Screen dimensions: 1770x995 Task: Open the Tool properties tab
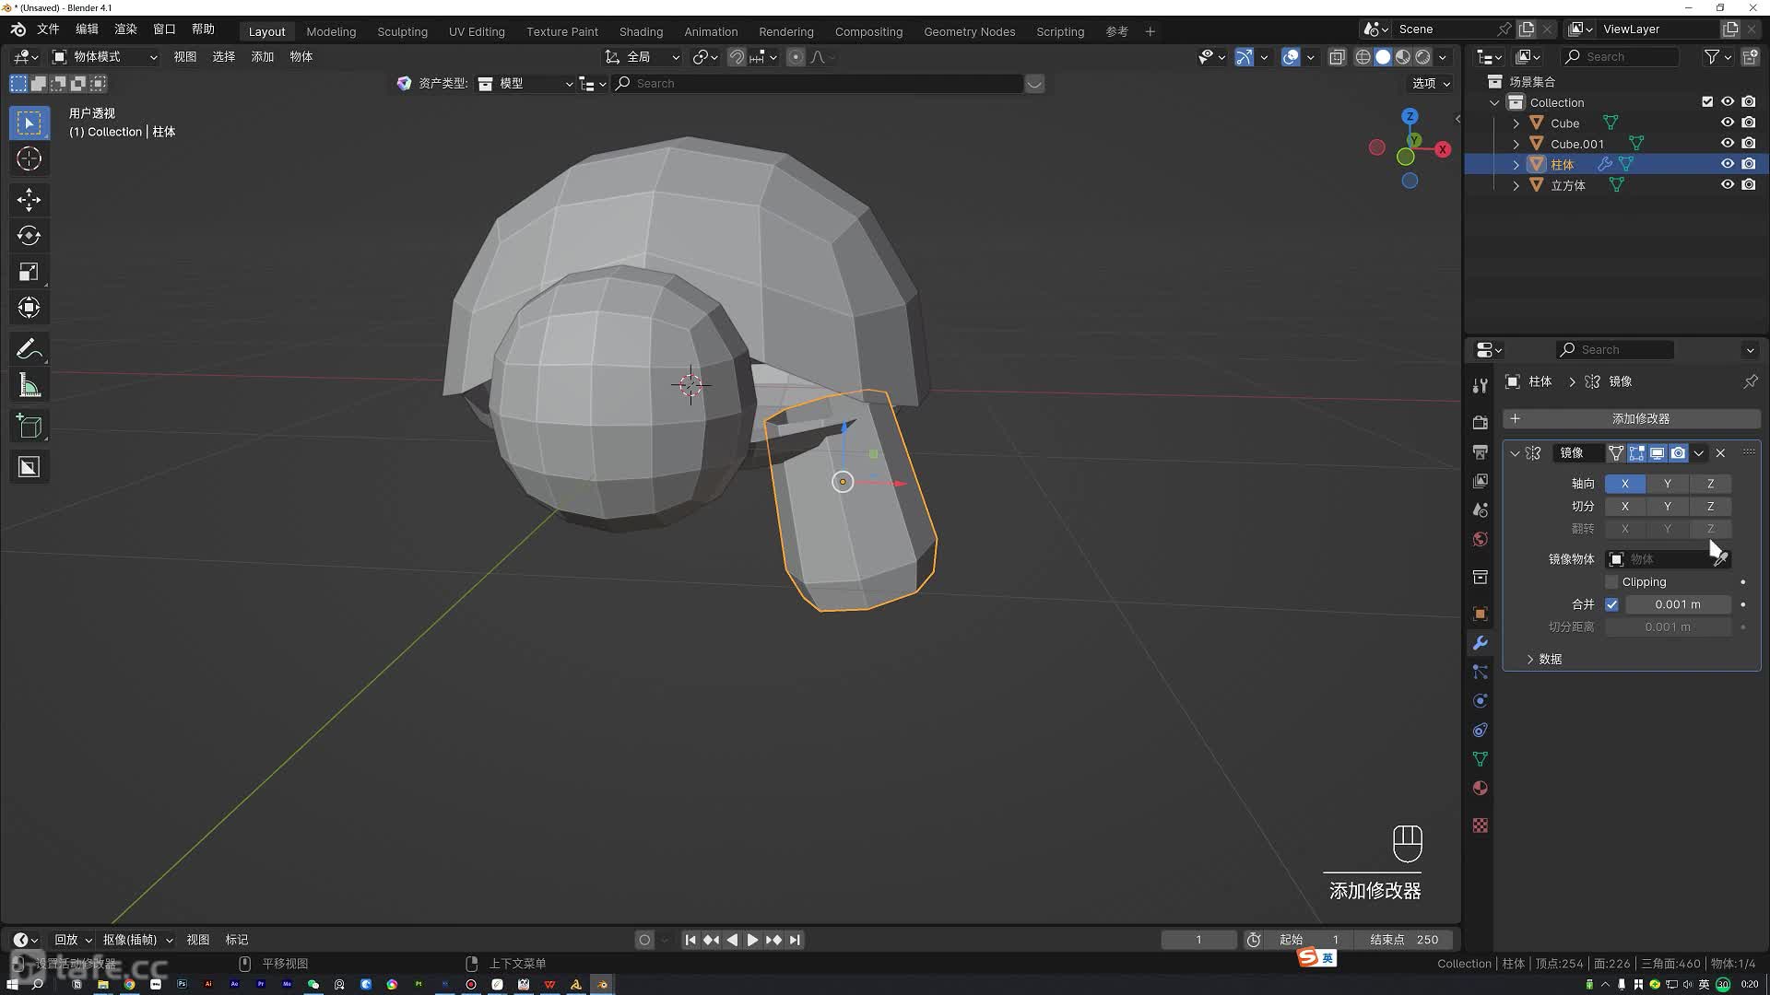coord(1480,385)
